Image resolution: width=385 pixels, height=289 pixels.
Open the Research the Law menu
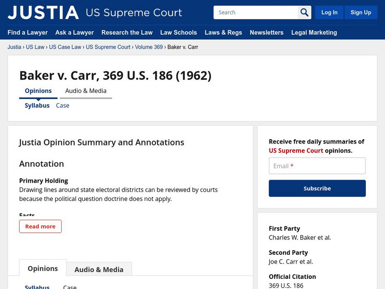tap(127, 33)
